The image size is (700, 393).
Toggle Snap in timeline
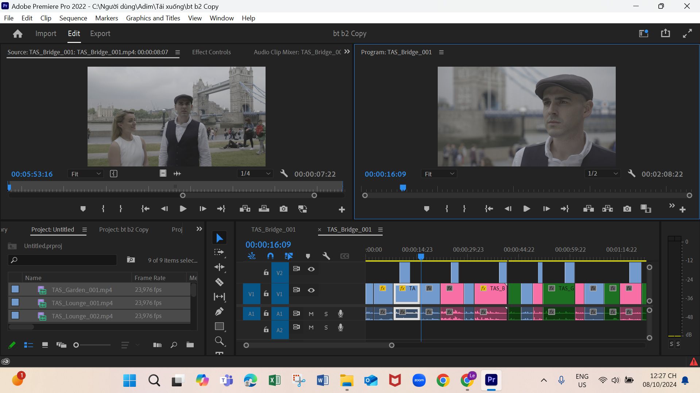[270, 256]
